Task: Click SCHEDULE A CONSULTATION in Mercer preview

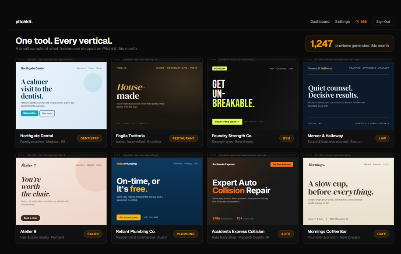Action: coord(372,124)
